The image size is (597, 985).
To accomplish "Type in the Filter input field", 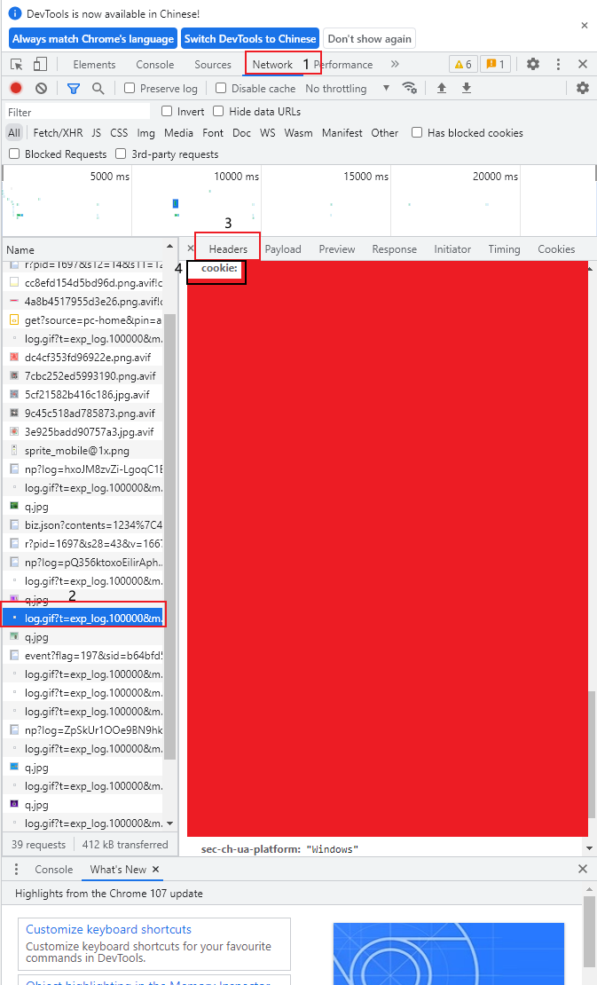I will [x=78, y=113].
